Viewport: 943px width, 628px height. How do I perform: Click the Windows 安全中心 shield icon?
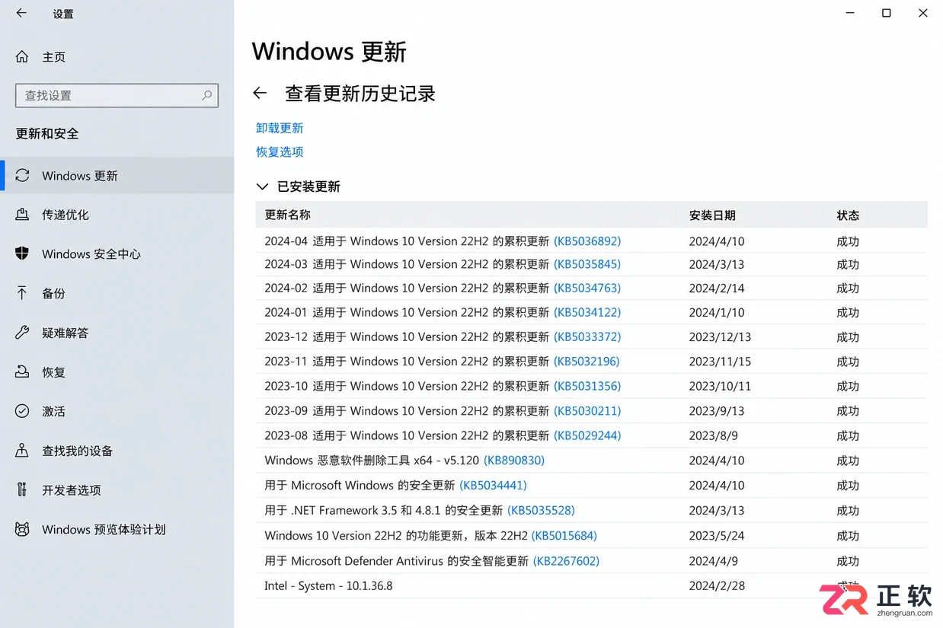point(22,253)
